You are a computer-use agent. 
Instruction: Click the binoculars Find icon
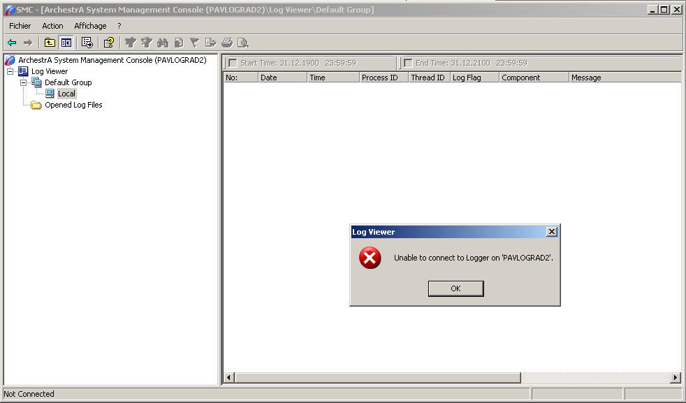click(163, 43)
